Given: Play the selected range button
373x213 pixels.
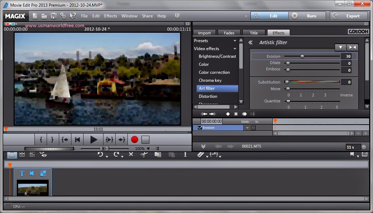Looking at the screenshot, I should [109, 140].
